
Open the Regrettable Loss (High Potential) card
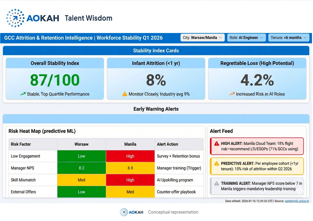pyautogui.click(x=257, y=78)
